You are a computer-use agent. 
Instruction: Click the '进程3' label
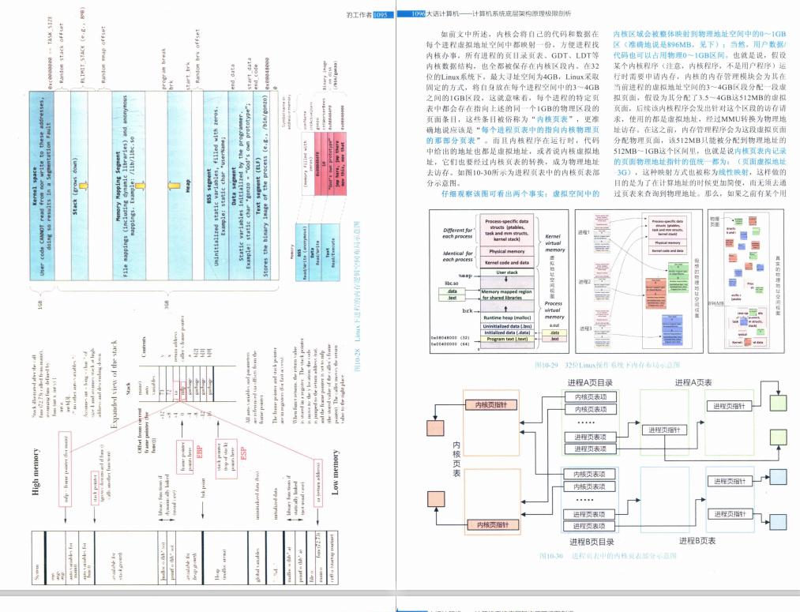click(x=585, y=329)
